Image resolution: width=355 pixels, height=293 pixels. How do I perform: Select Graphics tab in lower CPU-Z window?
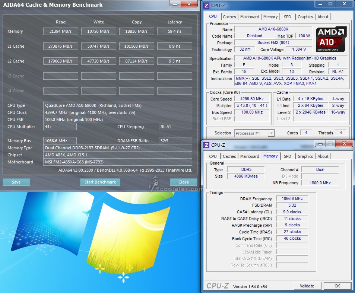click(305, 156)
